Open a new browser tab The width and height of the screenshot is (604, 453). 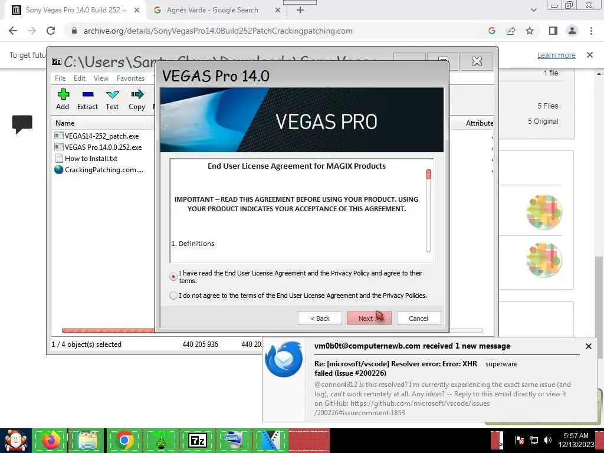coord(300,10)
